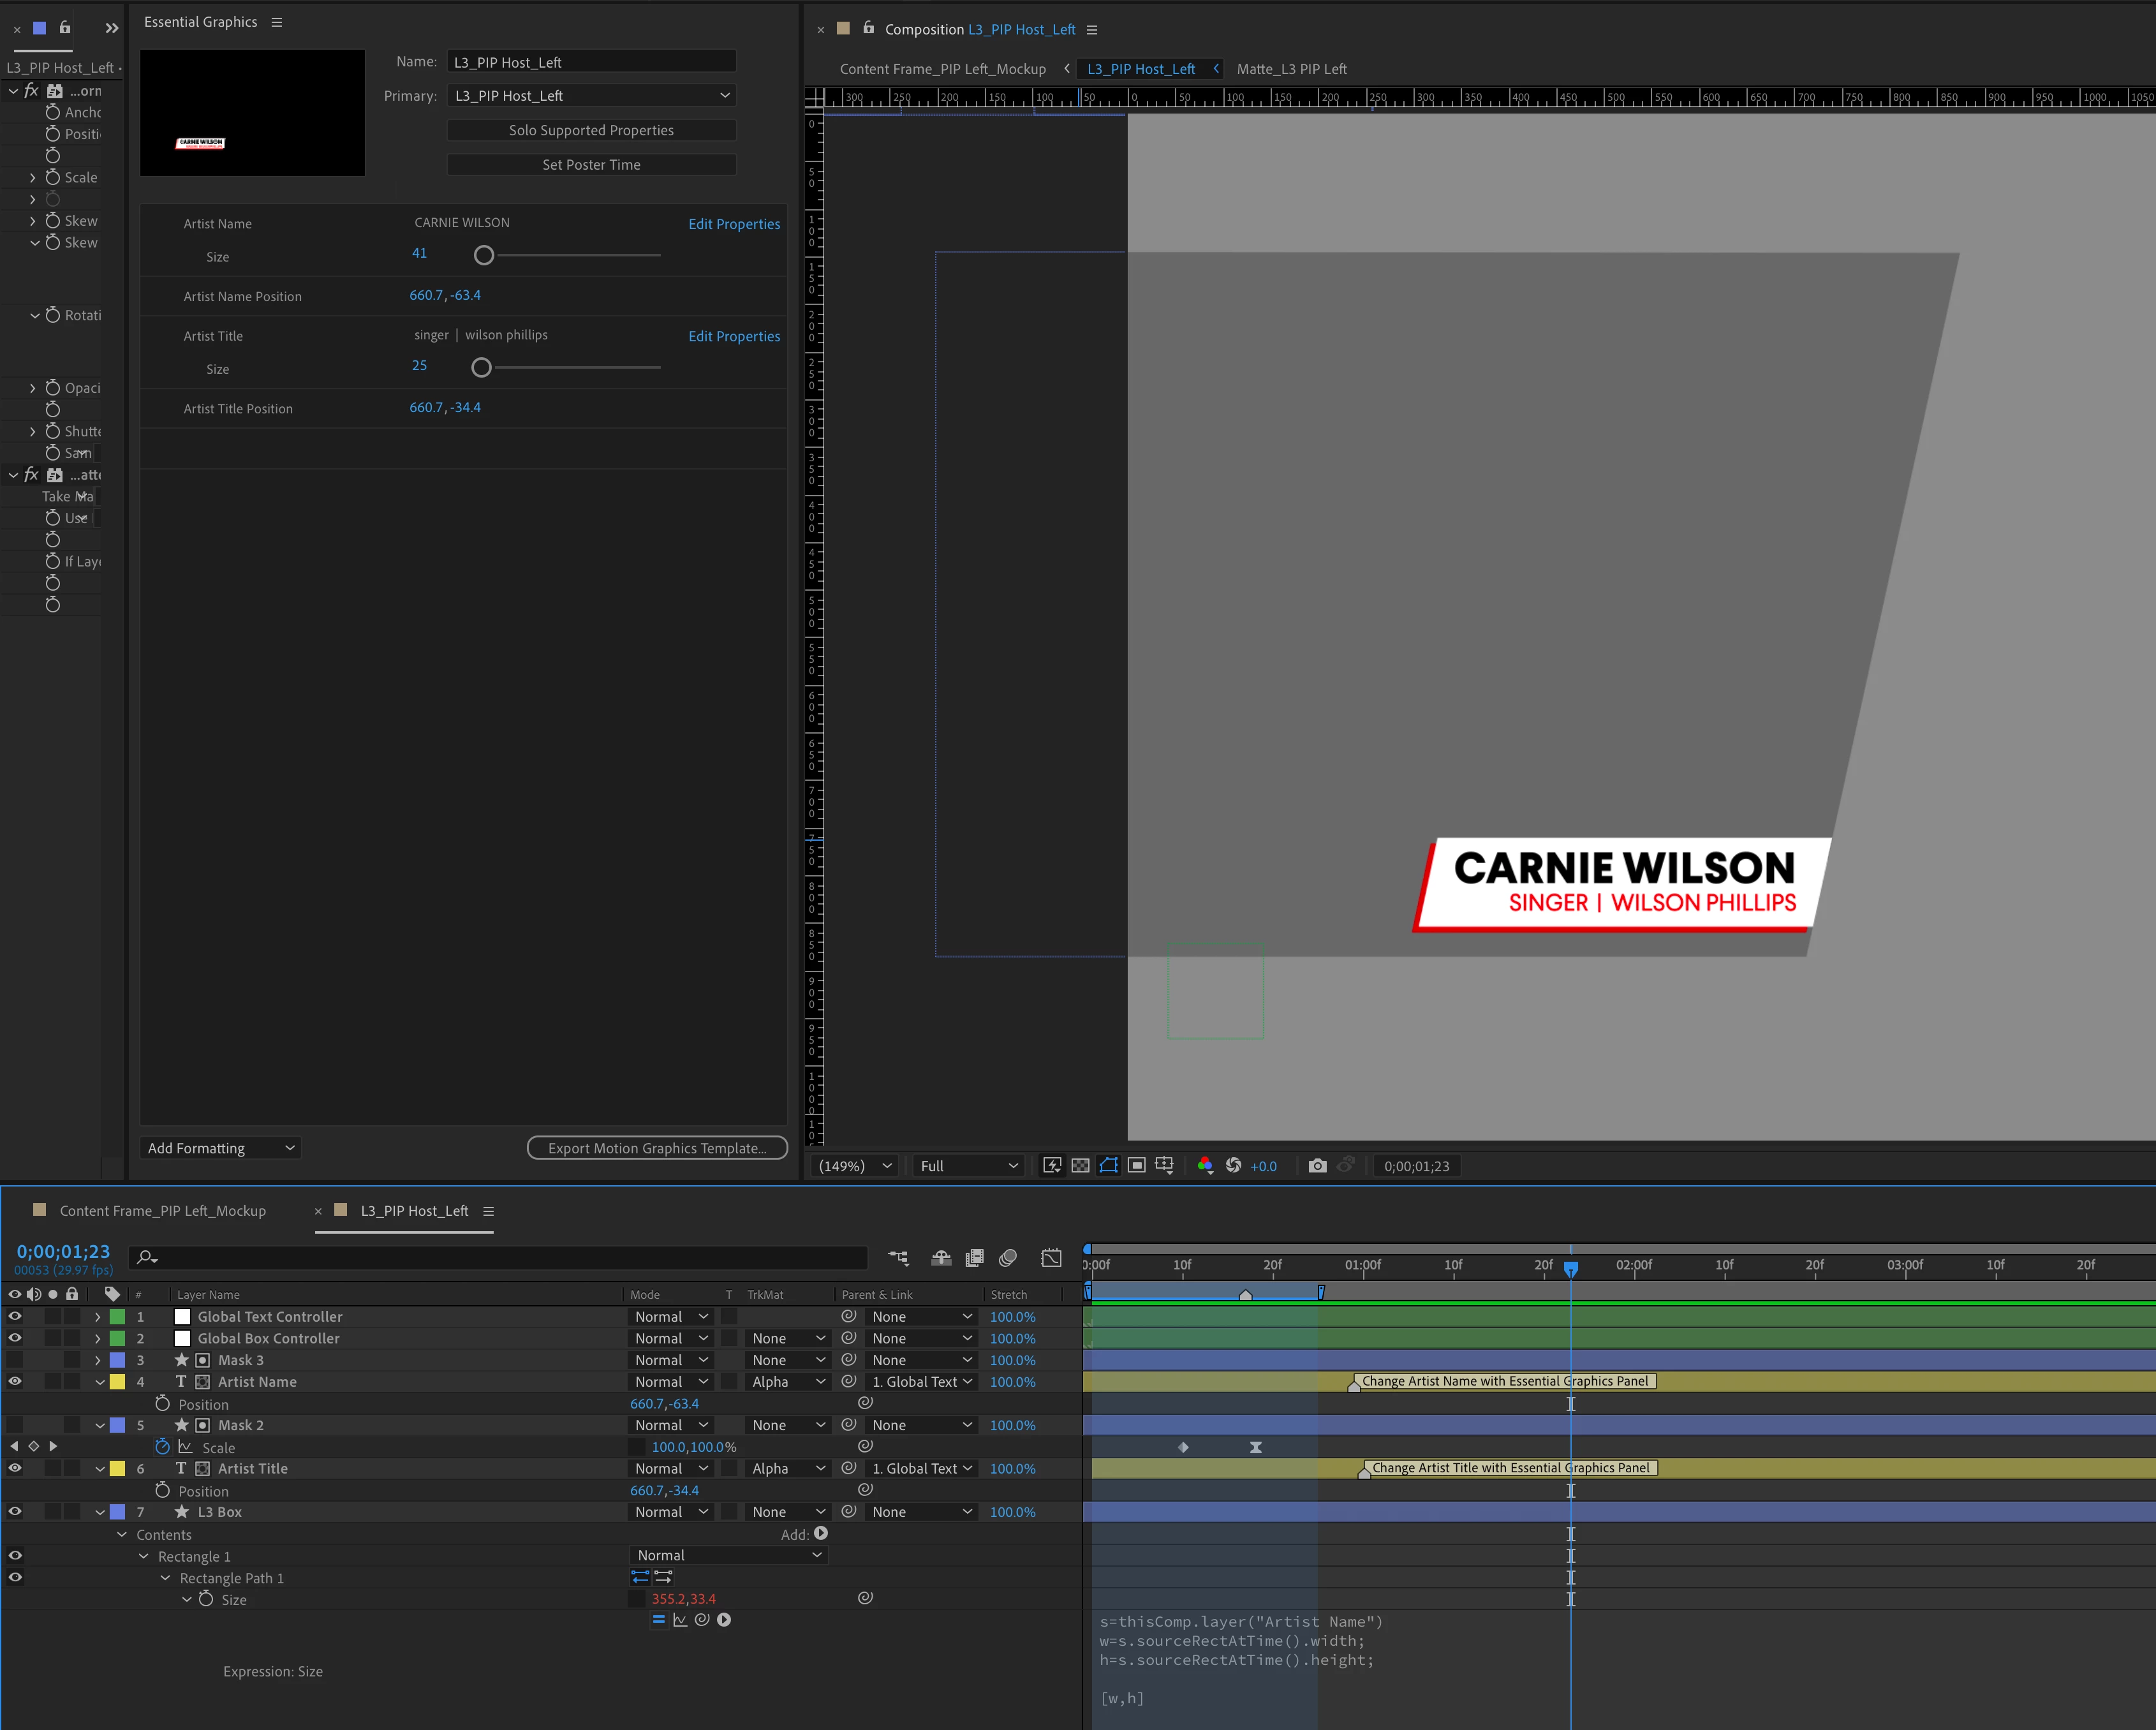Open the Add Formatting dropdown
The height and width of the screenshot is (1730, 2156).
coord(220,1149)
